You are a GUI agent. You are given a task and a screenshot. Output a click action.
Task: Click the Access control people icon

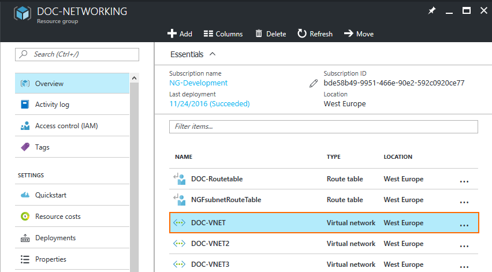point(25,126)
